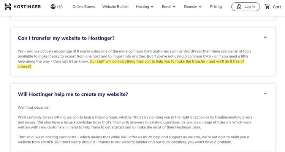Expand the Domain dropdown menu
The width and height of the screenshot is (285, 152).
193,7
